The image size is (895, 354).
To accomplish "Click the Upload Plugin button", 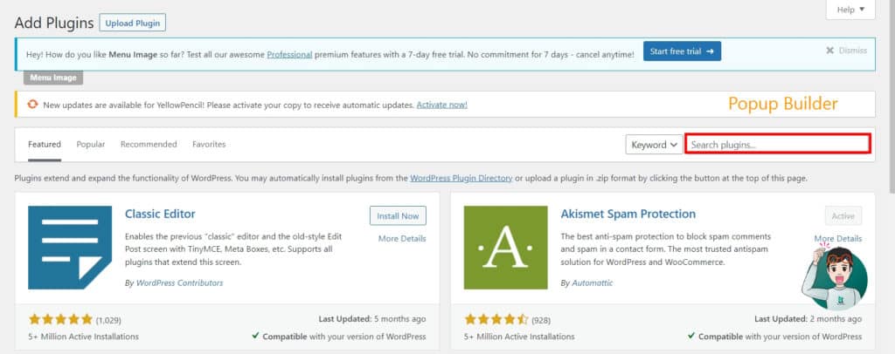I will pyautogui.click(x=133, y=23).
